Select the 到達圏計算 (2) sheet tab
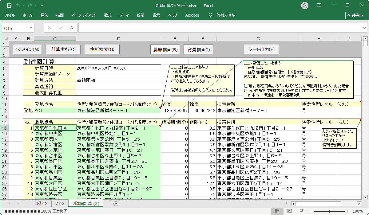 click(85, 203)
